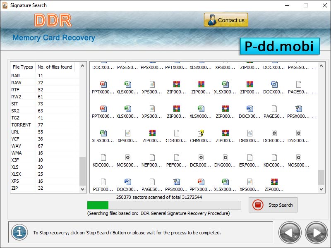This screenshot has height=248, width=331.
Task: Select the CHM help file icon
Action: coord(201,133)
